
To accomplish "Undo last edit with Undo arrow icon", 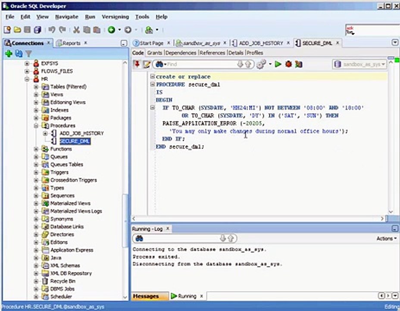I will point(52,30).
